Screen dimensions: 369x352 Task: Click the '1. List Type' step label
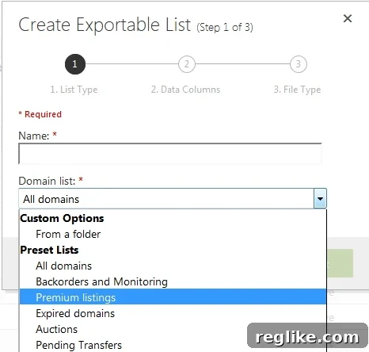coord(74,90)
